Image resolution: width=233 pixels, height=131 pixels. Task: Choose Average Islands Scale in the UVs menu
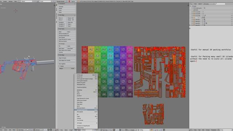pos(86,110)
